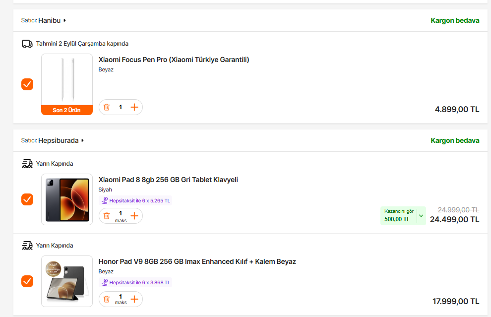
Task: Click Hepsitaksit icon for 6 x 3.868 TL
Action: pos(105,282)
